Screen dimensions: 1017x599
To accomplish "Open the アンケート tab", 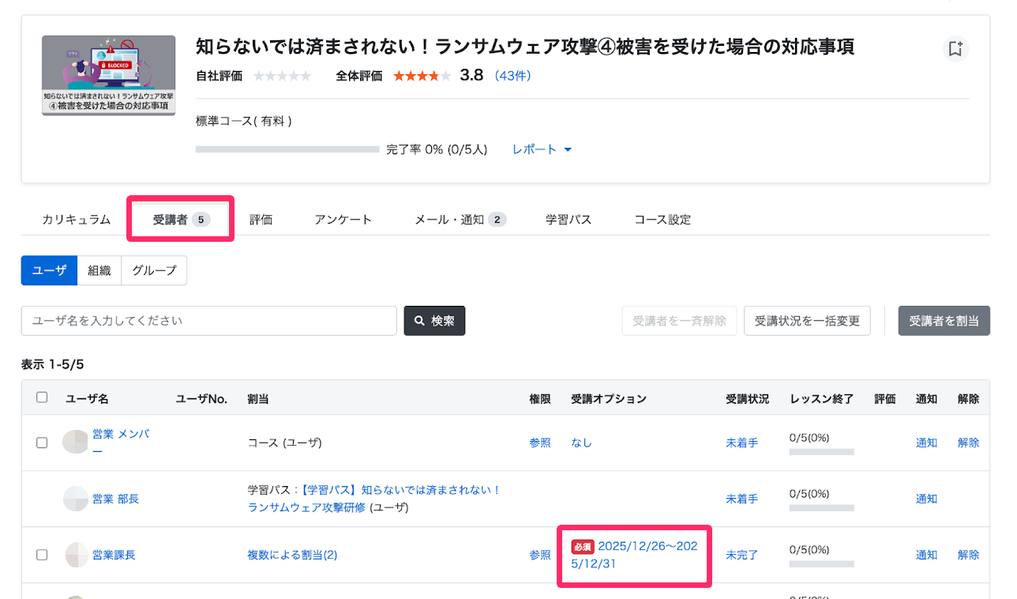I will pyautogui.click(x=343, y=220).
